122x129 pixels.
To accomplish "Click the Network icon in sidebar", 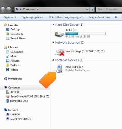I will pos(5,110).
